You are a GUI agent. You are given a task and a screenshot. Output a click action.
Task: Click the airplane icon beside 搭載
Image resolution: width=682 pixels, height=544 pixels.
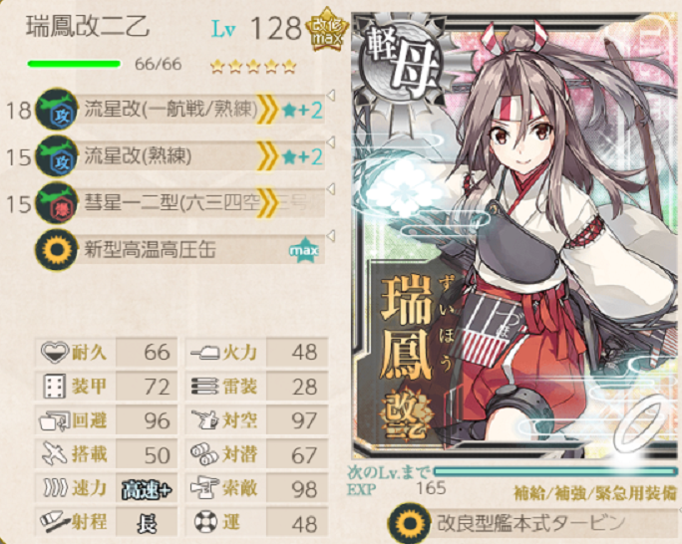55,454
